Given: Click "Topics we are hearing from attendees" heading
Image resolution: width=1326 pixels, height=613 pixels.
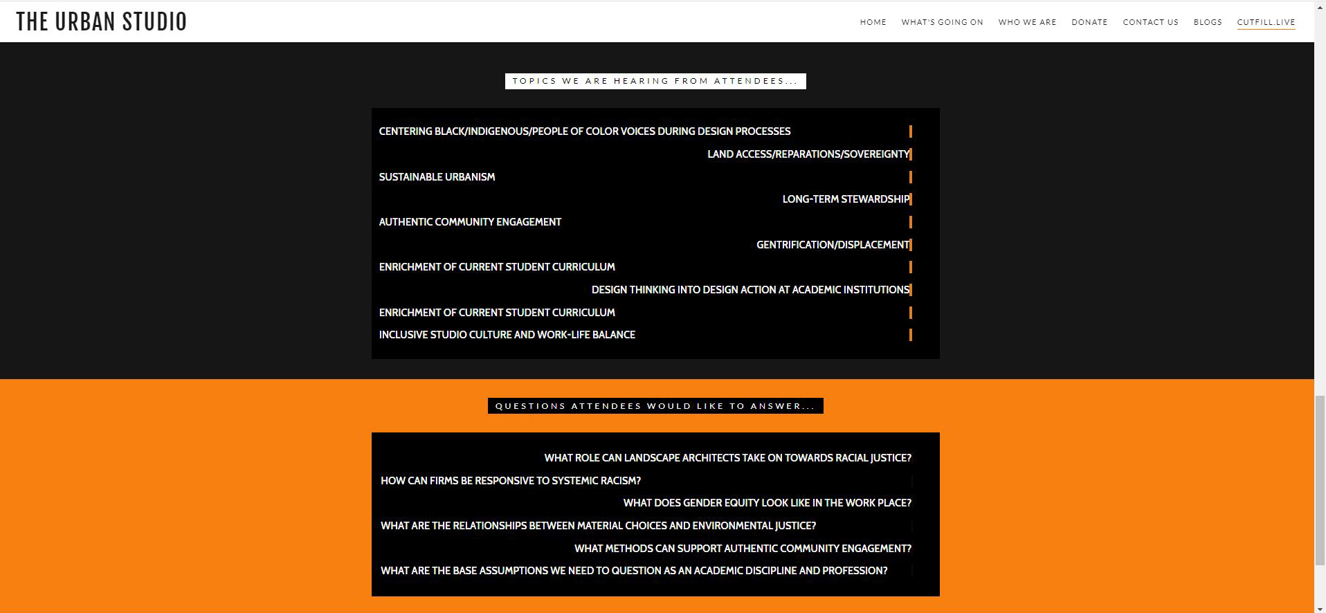Looking at the screenshot, I should (655, 81).
